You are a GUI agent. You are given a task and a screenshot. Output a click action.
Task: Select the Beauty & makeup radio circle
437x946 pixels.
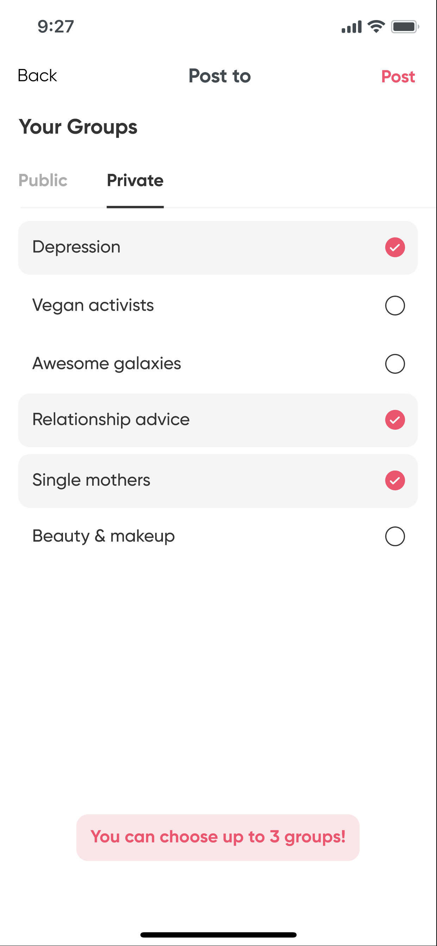point(395,536)
